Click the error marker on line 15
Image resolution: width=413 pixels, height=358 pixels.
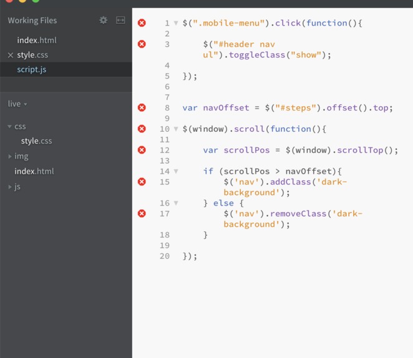[x=142, y=182]
